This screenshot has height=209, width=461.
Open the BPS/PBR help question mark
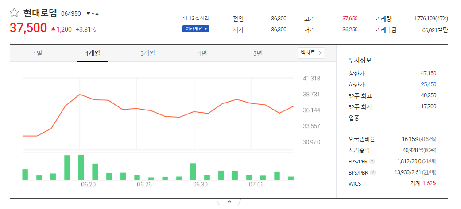pos(372,173)
